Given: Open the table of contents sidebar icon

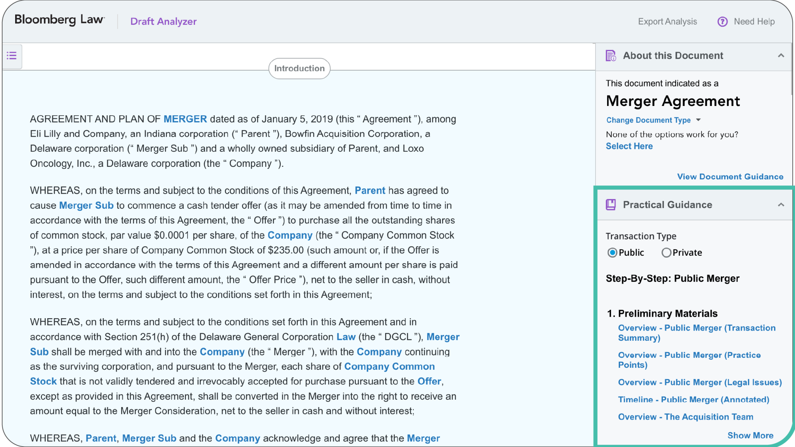Looking at the screenshot, I should coord(12,56).
